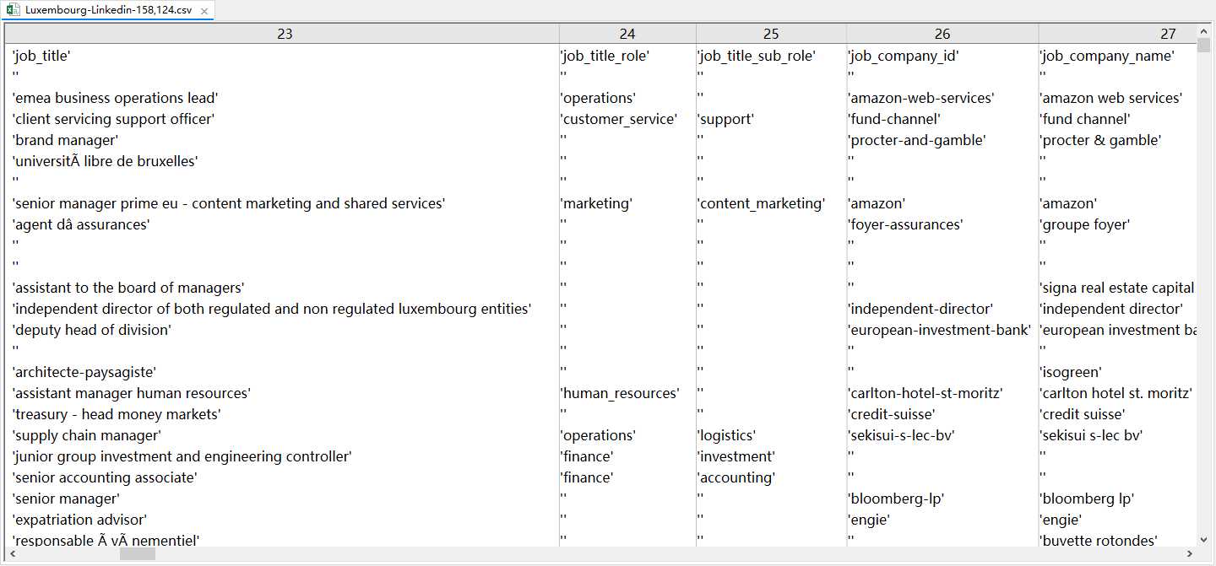Click the 'credit-suisse' cell
Image resolution: width=1216 pixels, height=566 pixels.
click(x=942, y=414)
